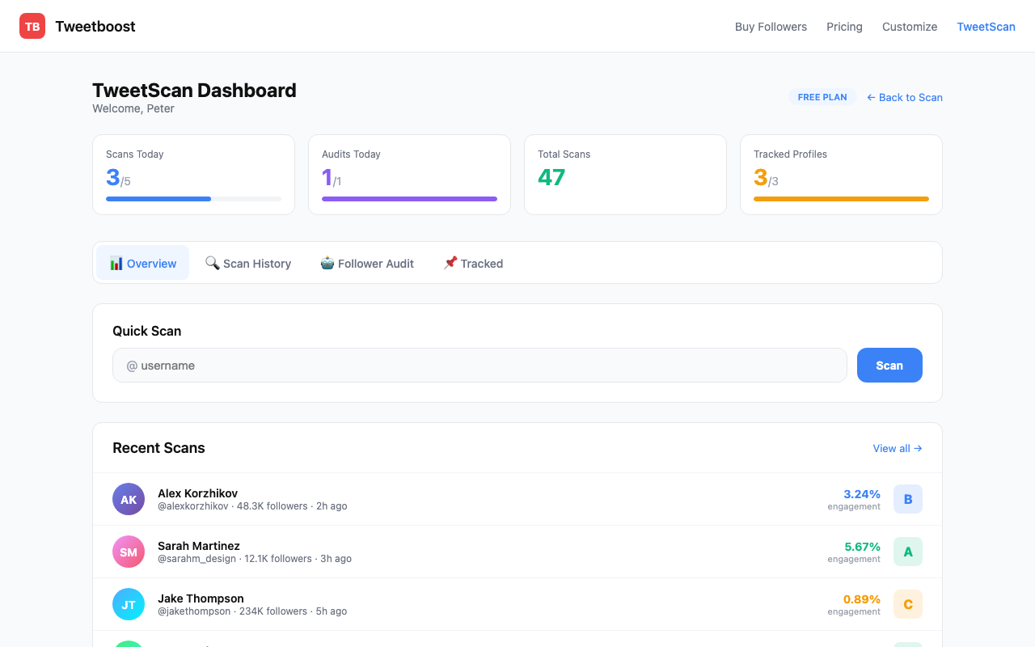Click the Tweetboost brand name

pos(95,26)
